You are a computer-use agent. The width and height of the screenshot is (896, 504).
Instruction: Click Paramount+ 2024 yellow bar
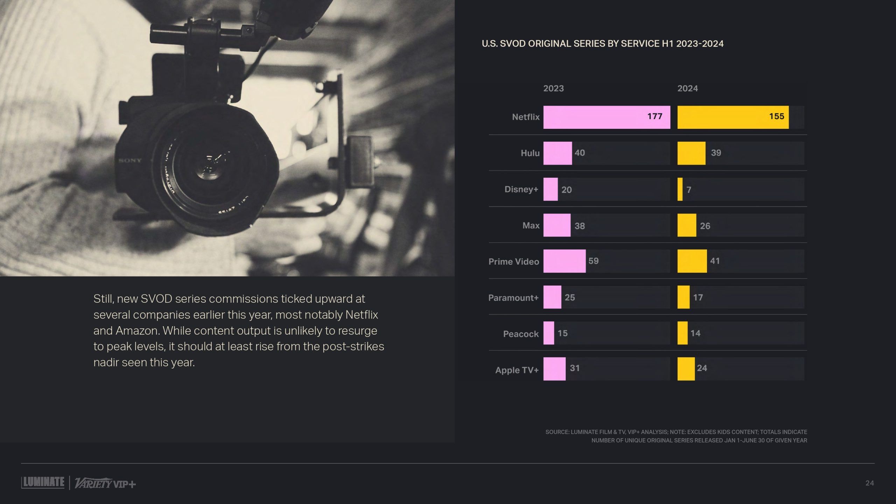[684, 297]
